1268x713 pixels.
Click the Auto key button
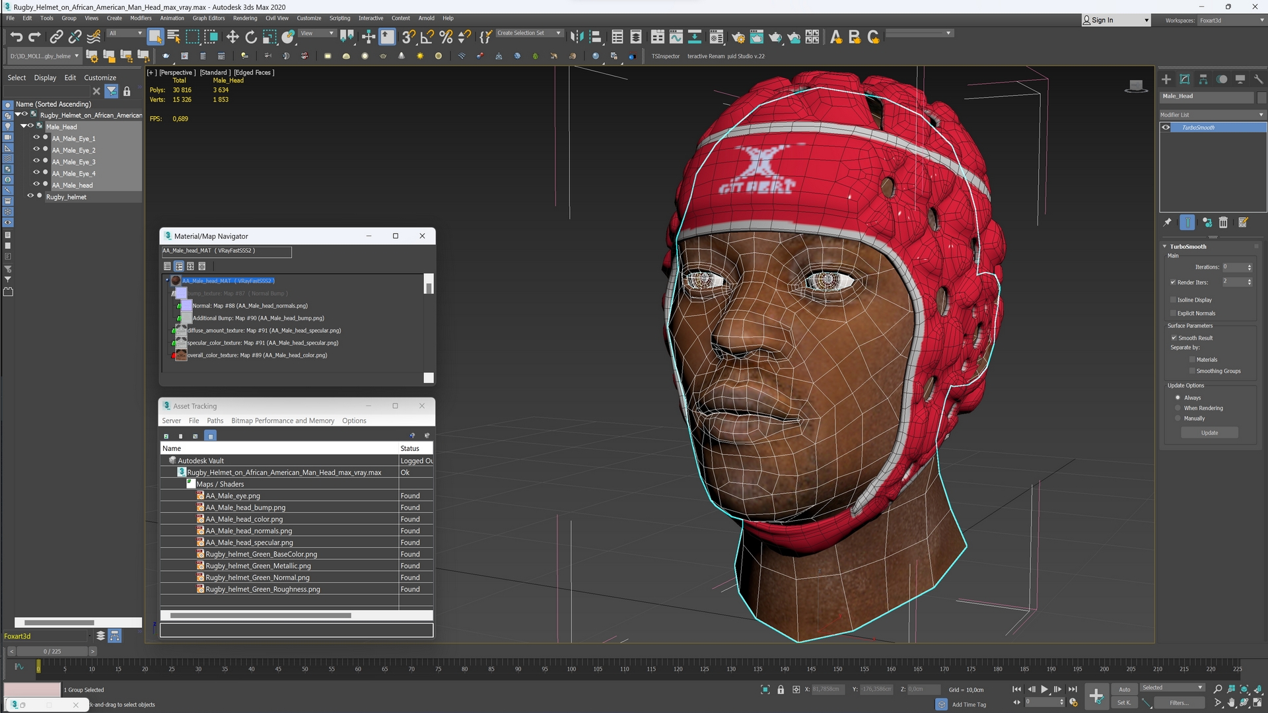point(1124,689)
